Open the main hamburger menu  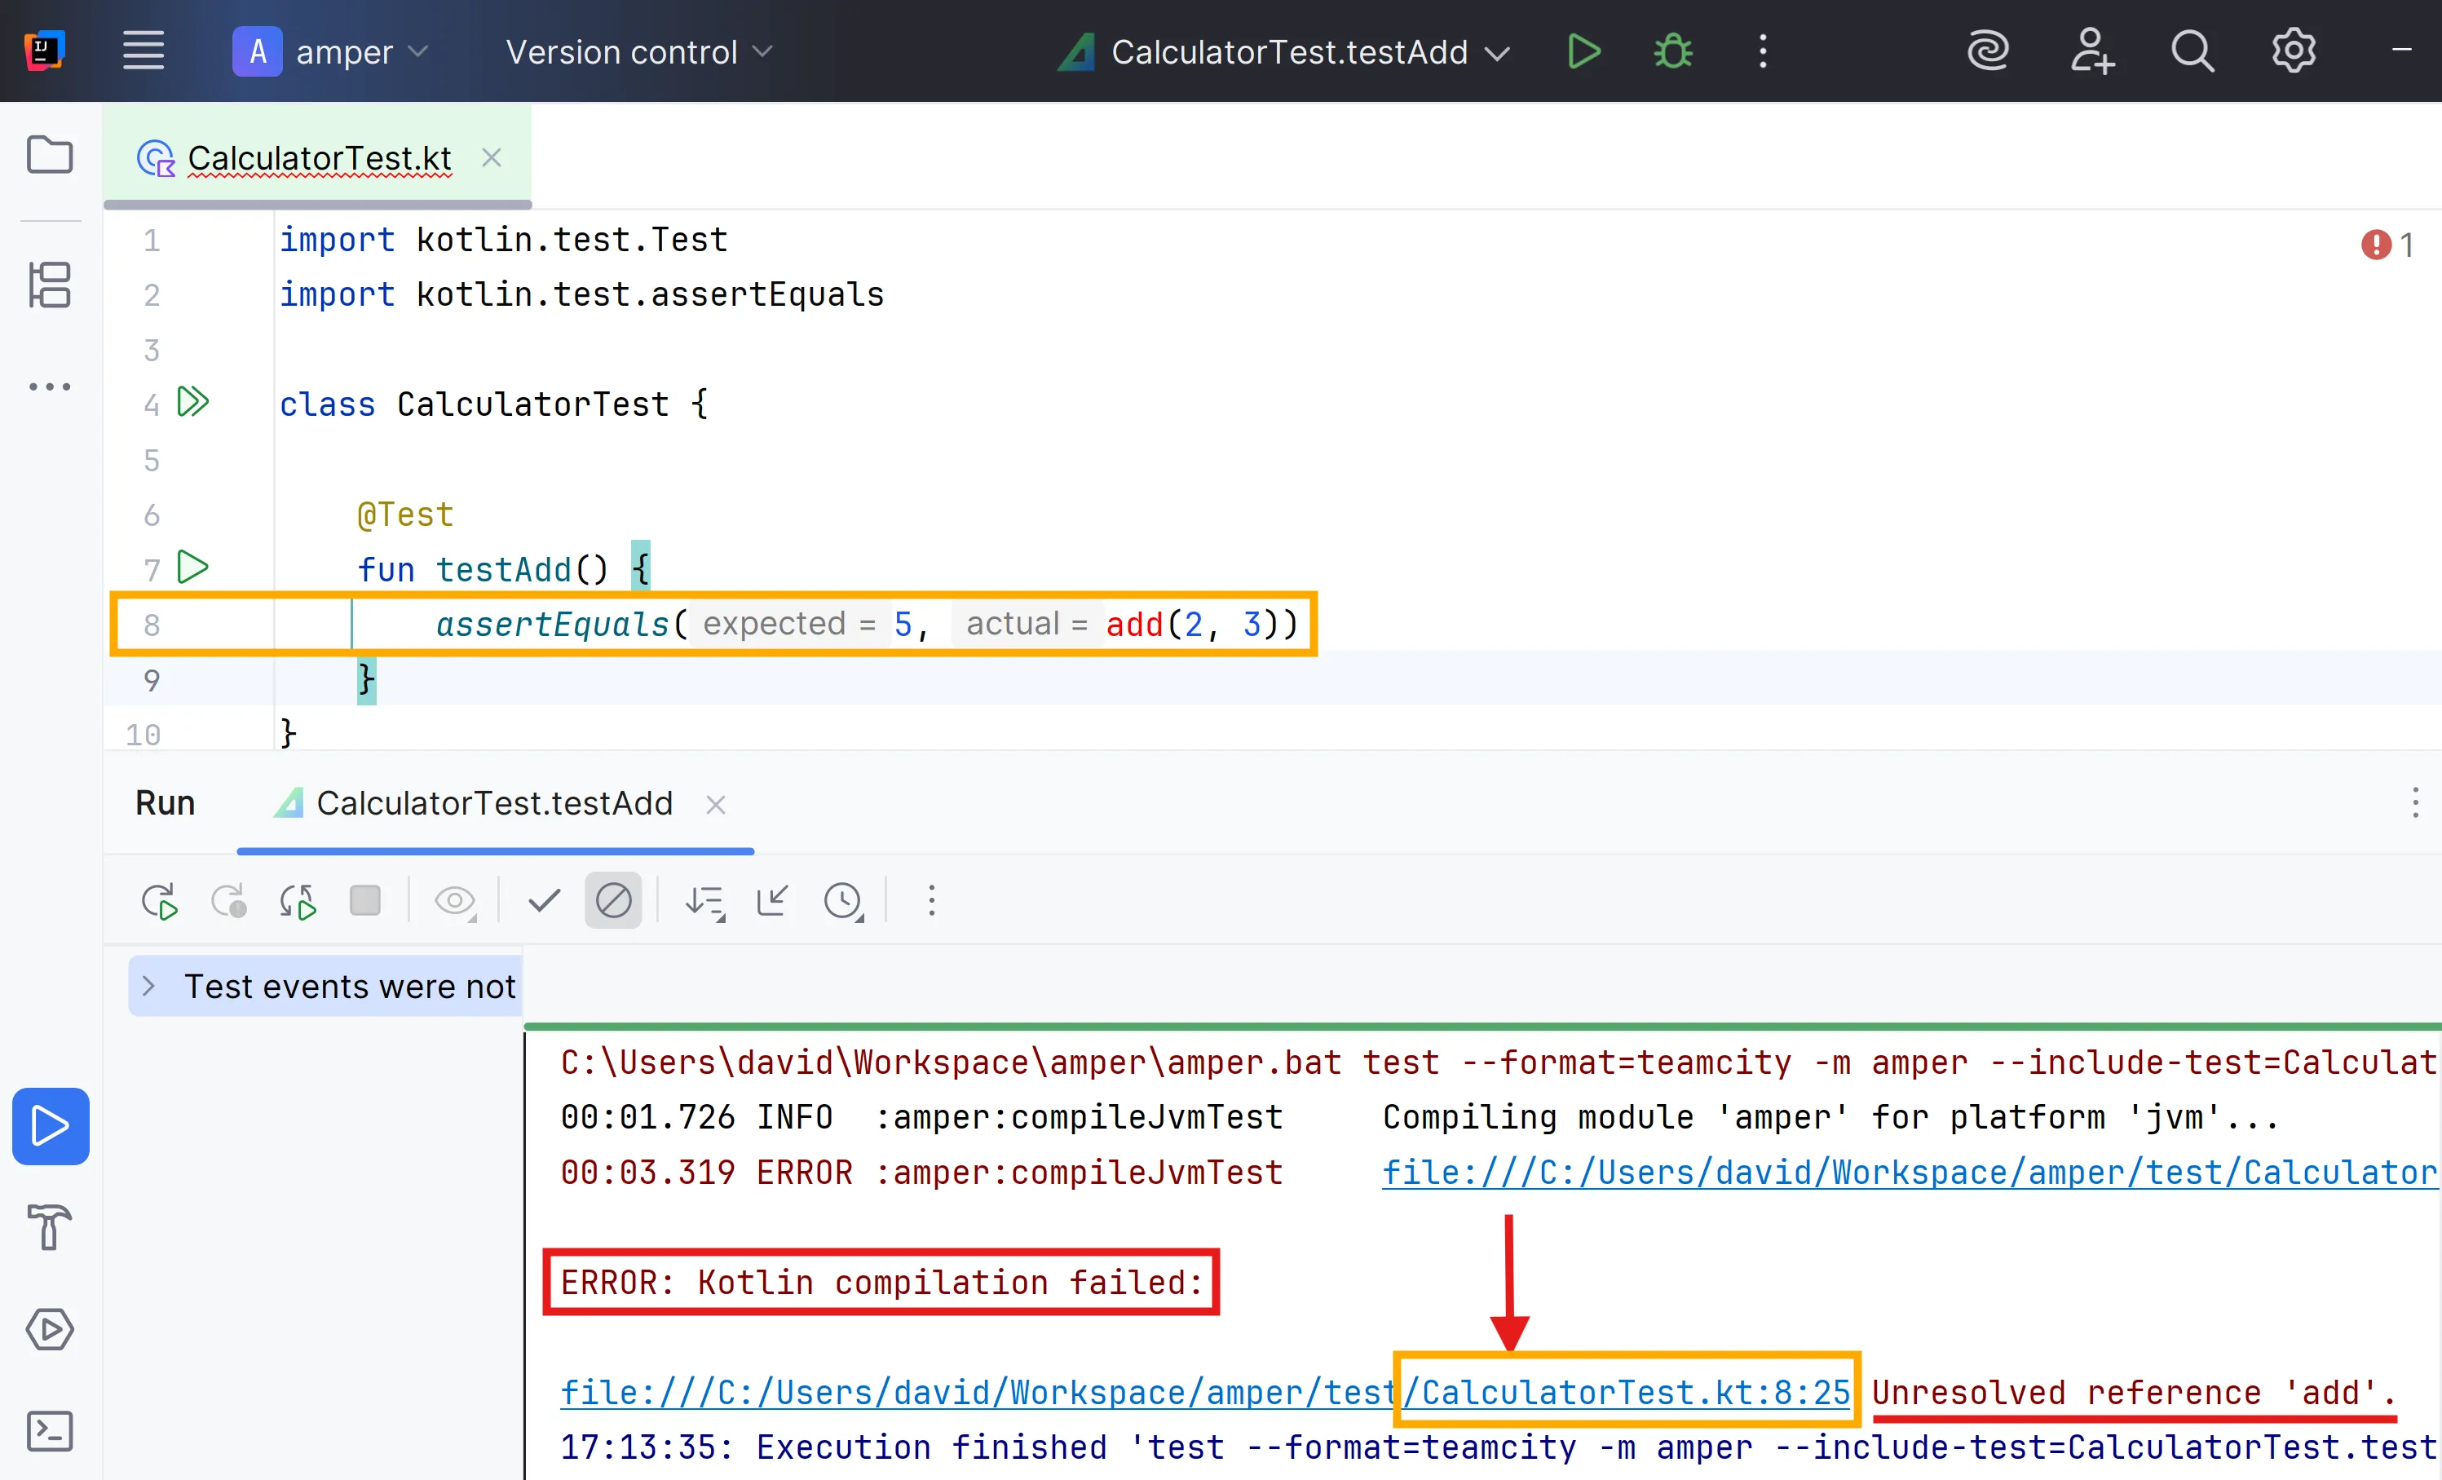click(143, 51)
